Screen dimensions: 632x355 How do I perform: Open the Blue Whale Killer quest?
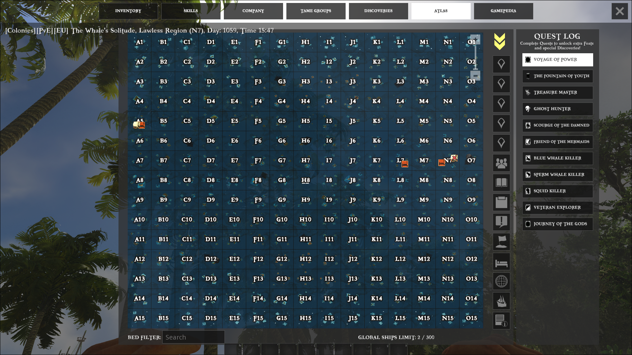pyautogui.click(x=558, y=158)
